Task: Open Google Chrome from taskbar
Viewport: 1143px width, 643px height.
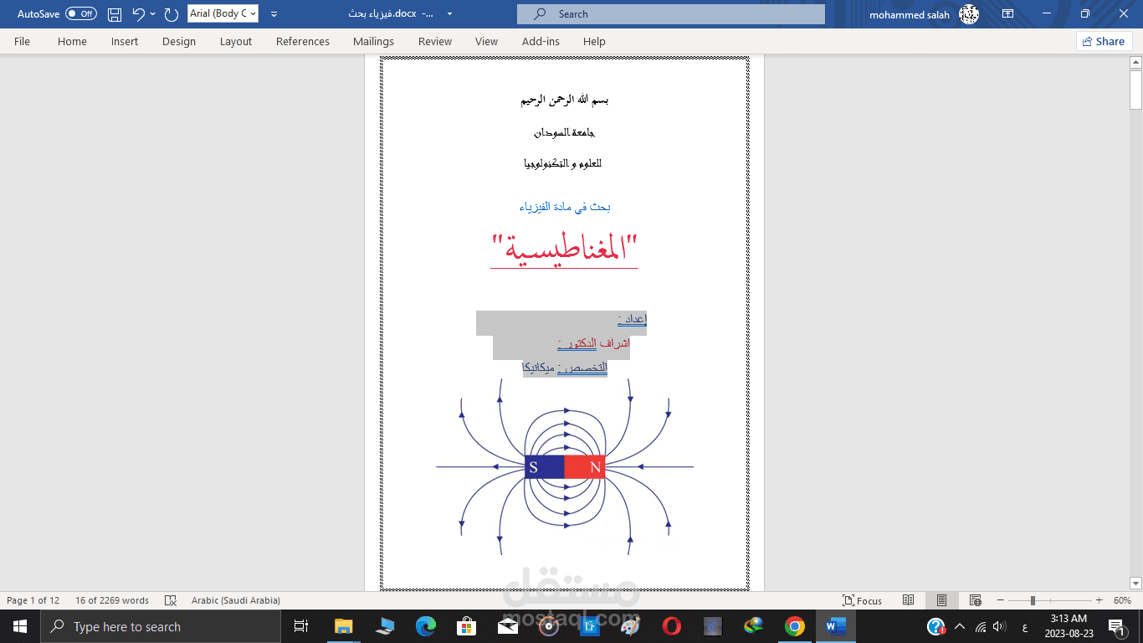Action: [x=795, y=626]
